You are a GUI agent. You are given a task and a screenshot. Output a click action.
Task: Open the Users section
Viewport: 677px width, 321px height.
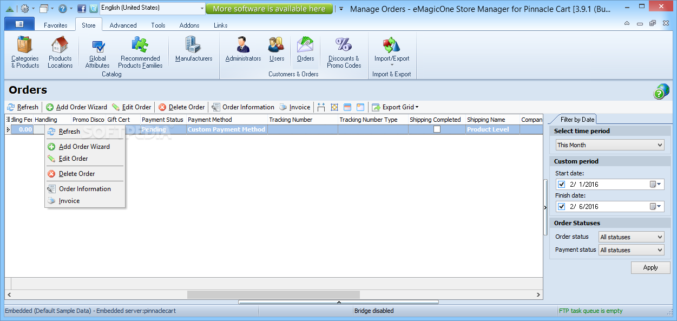click(277, 49)
